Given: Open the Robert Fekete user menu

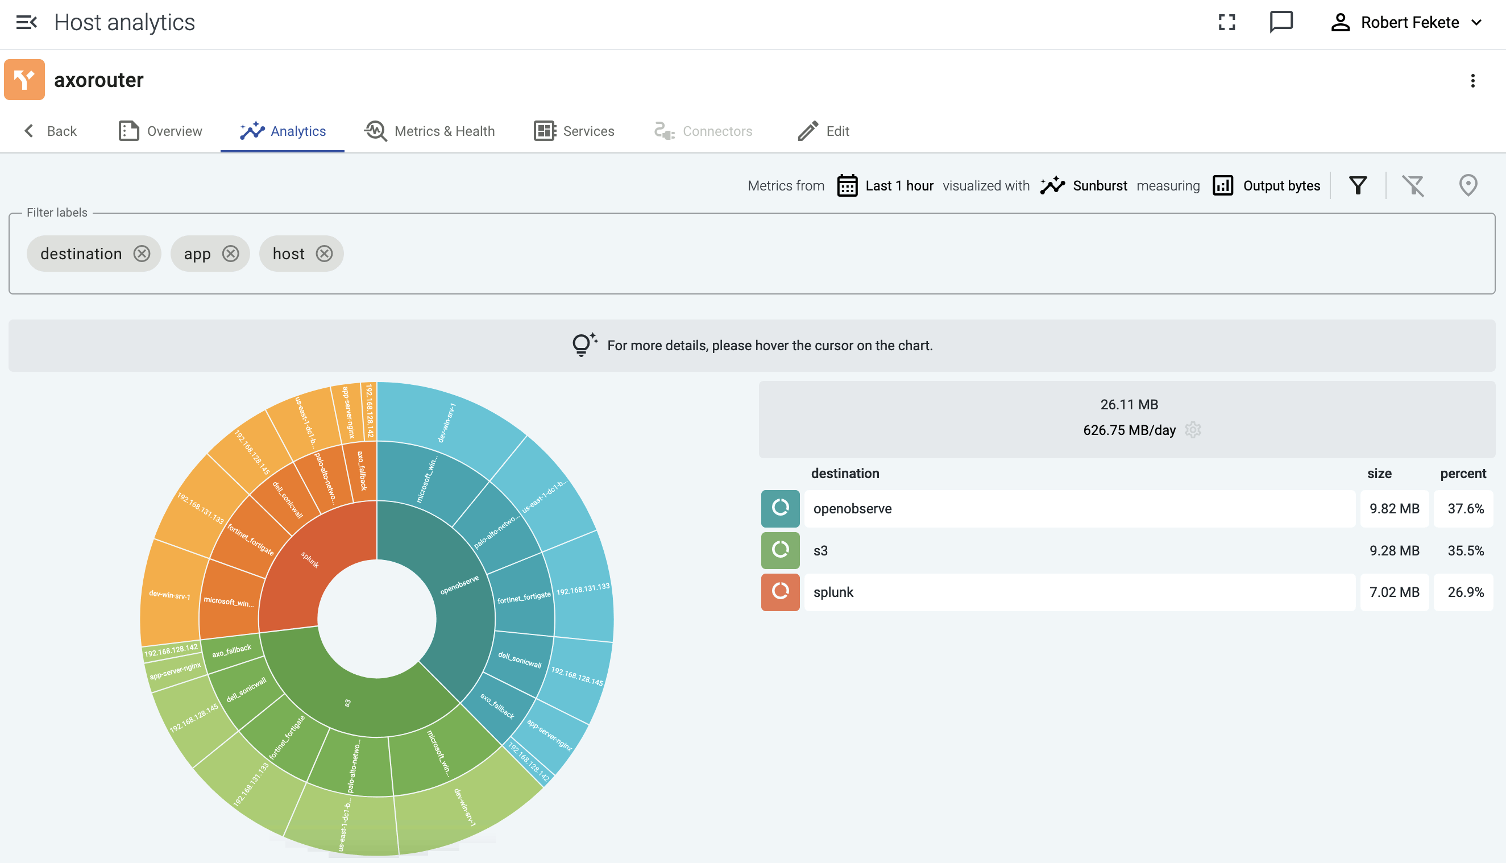Looking at the screenshot, I should (1407, 23).
